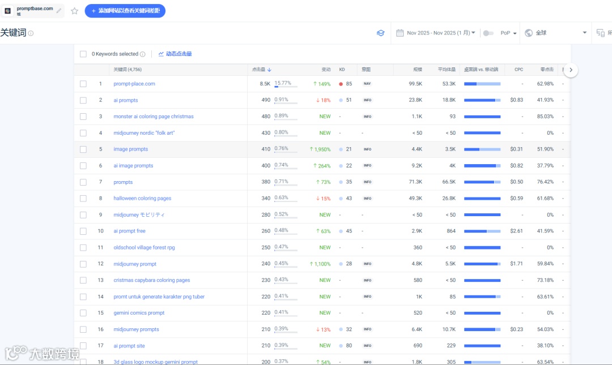Click desktop vs mobile bar for image prompts
The image size is (612, 365).
click(482, 149)
